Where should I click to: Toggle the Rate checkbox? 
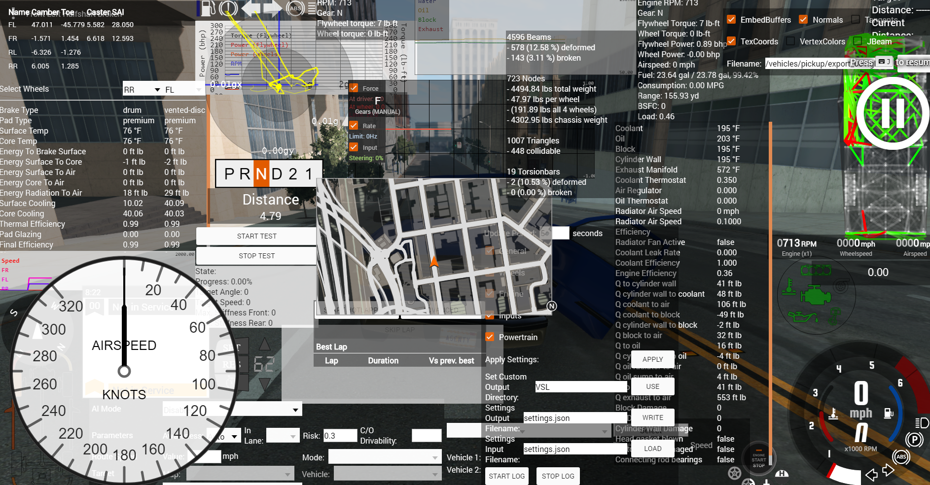[x=354, y=126]
